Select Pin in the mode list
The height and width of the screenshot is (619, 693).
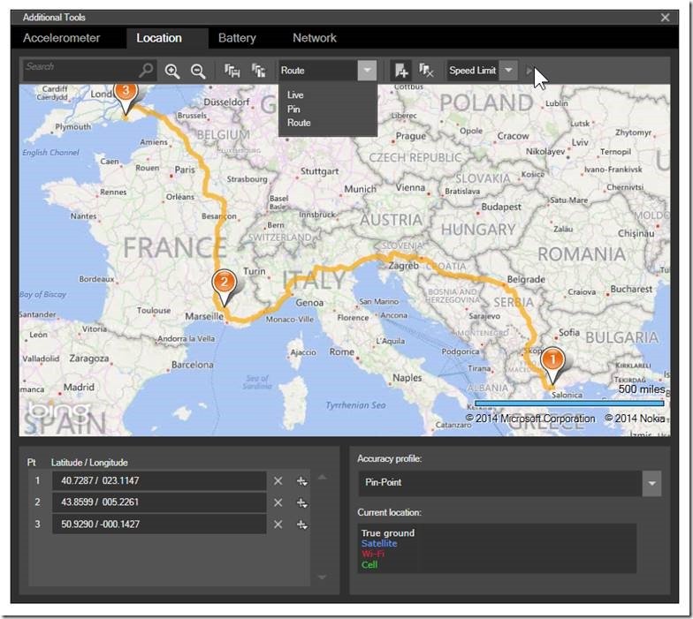(x=293, y=109)
